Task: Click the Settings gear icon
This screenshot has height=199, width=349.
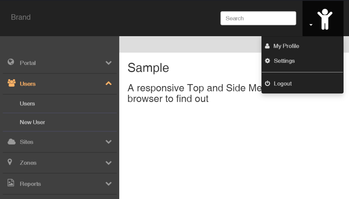Action: [268, 61]
